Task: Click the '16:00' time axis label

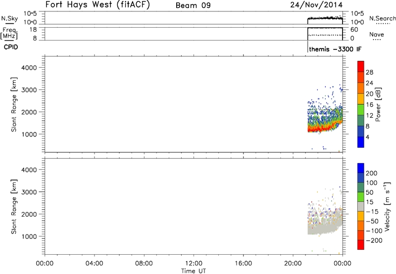Action: [244, 264]
